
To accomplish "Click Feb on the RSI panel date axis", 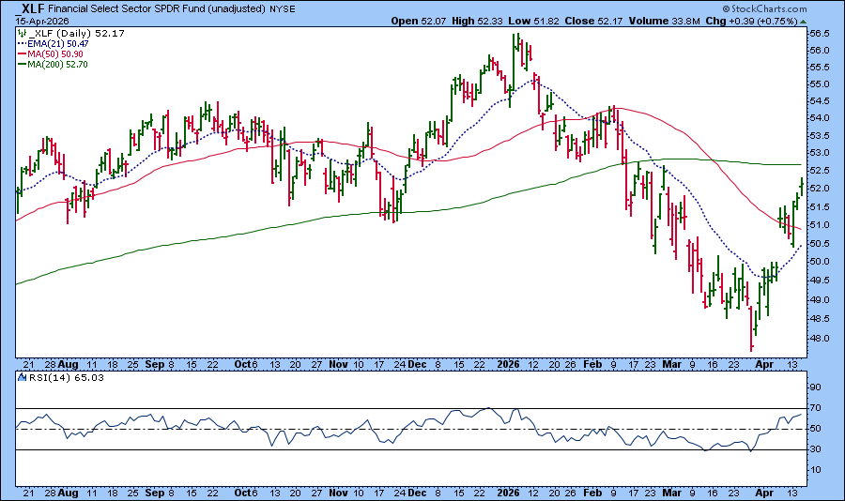I will (592, 493).
